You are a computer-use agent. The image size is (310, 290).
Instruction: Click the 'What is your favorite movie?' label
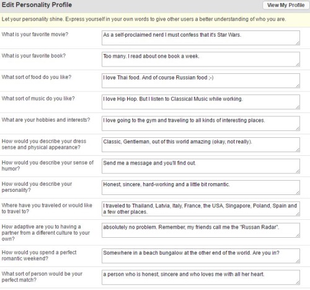[35, 34]
